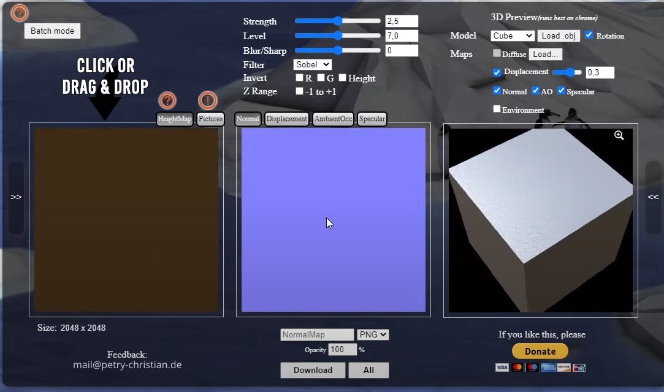Switch to the Displacement tab
664x392 pixels.
pyautogui.click(x=286, y=119)
